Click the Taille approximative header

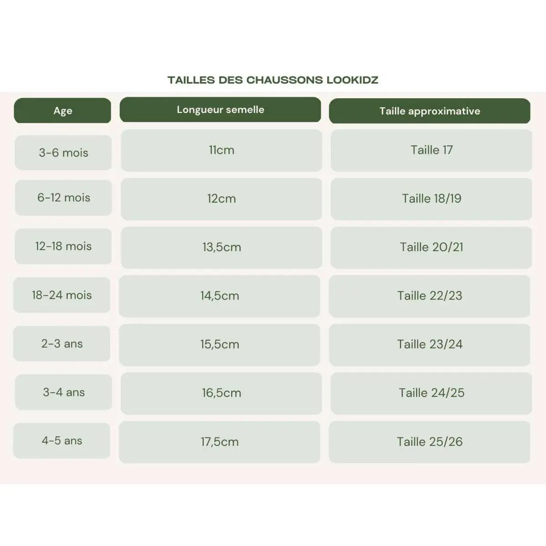[x=430, y=111]
